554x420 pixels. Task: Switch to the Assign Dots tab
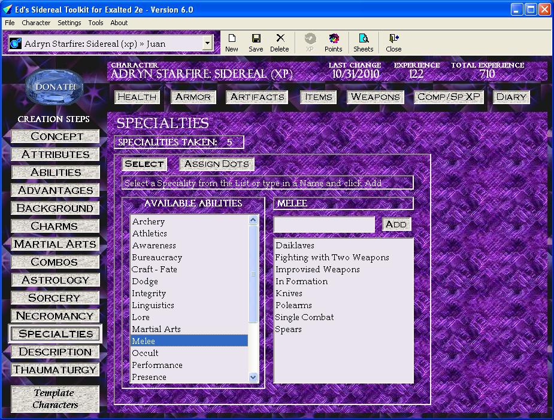click(217, 164)
